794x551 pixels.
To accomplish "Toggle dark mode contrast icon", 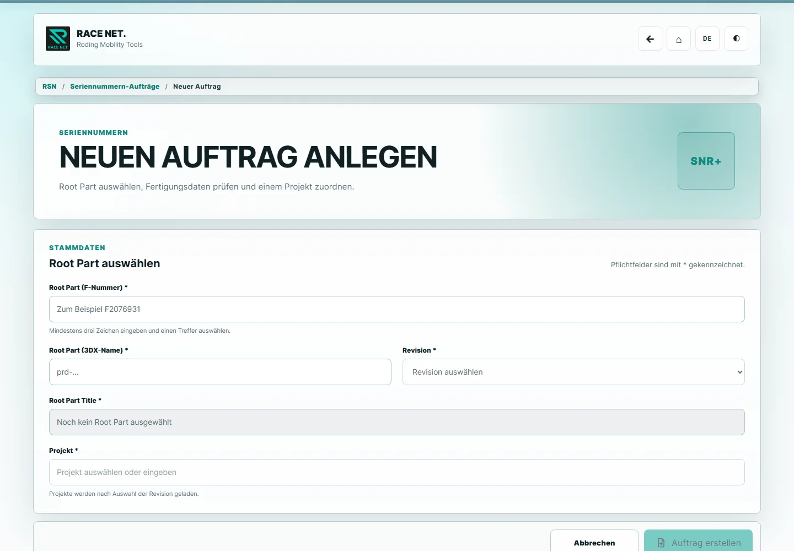I will click(x=736, y=39).
